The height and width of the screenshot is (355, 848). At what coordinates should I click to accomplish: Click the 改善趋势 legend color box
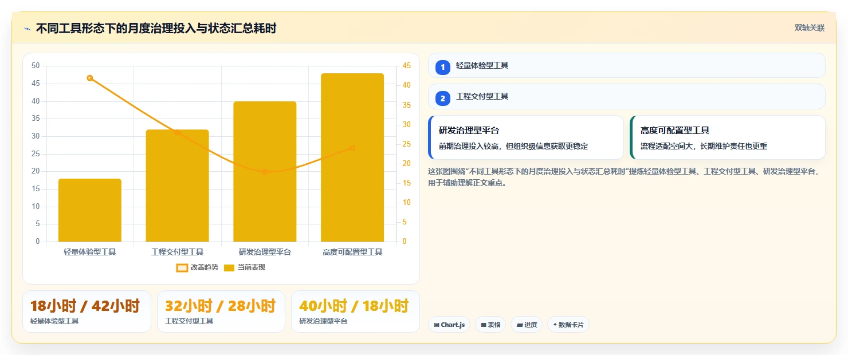pos(182,267)
